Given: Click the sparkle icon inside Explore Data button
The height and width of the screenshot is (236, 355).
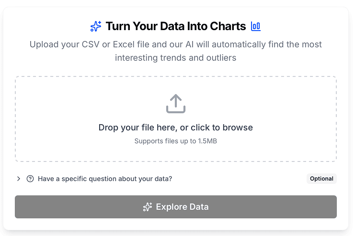Looking at the screenshot, I should [148, 207].
